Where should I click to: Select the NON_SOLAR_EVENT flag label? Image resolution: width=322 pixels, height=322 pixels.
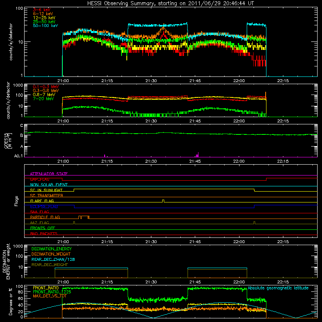click(x=49, y=185)
